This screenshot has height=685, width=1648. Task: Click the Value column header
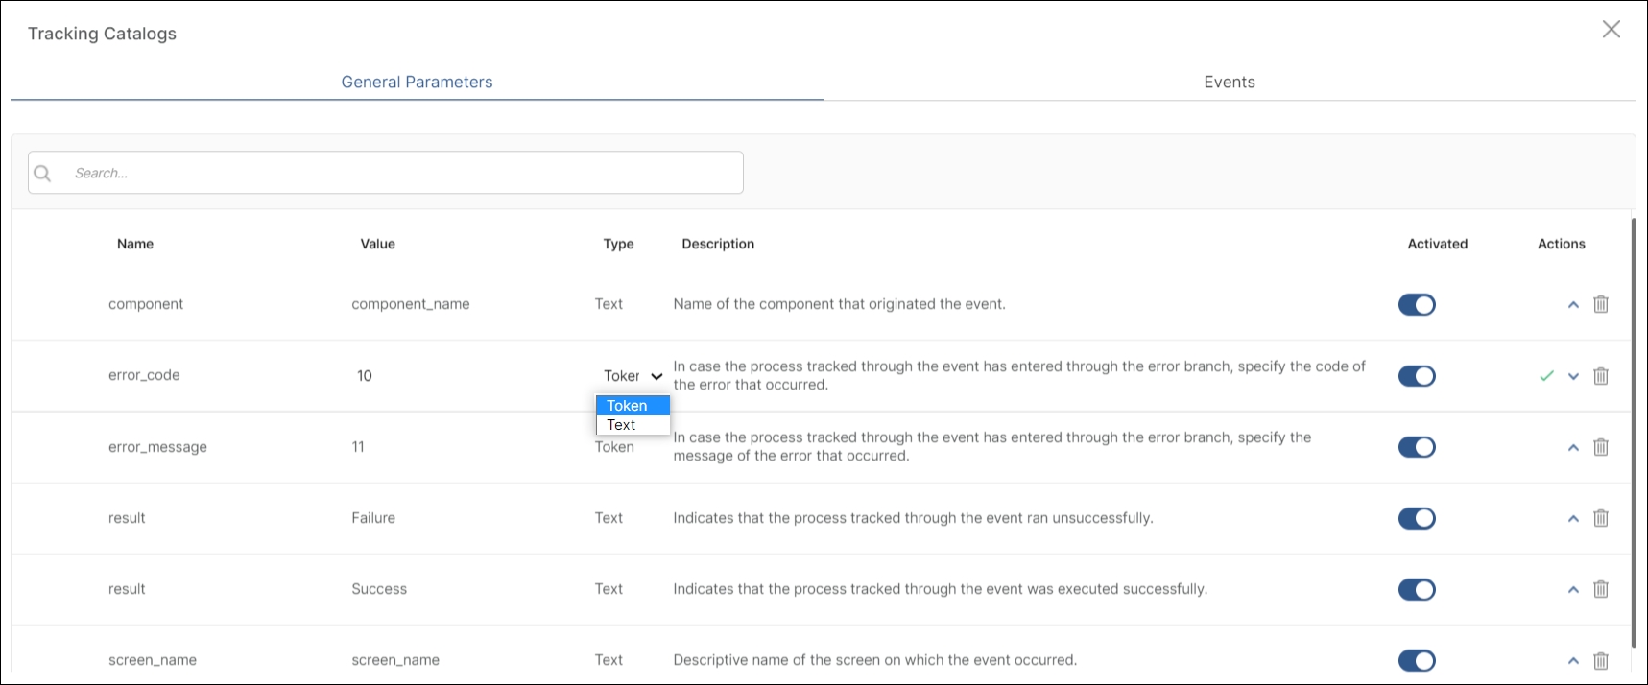click(378, 244)
